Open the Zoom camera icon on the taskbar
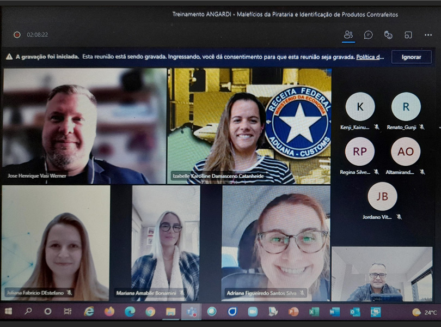The height and width of the screenshot is (327, 441). [x=253, y=312]
